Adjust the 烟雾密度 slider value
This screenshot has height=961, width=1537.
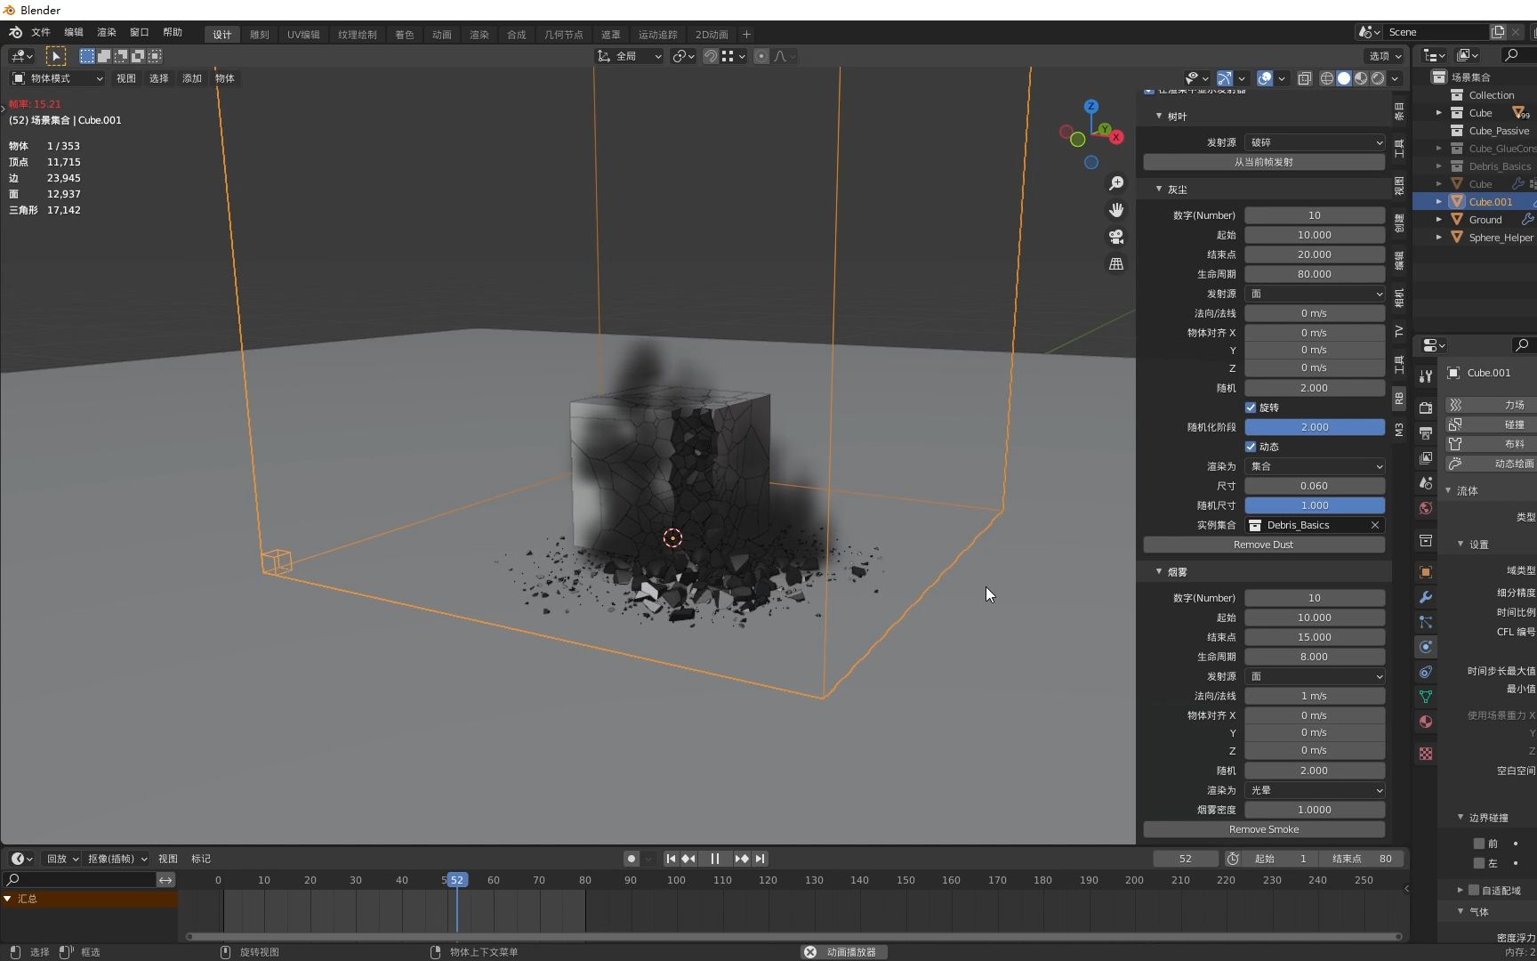coord(1314,810)
